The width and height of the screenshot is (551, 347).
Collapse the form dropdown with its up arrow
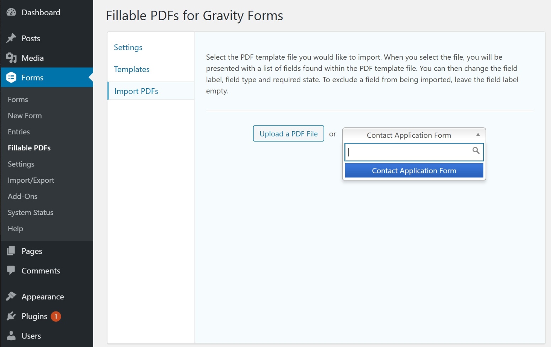pos(478,134)
